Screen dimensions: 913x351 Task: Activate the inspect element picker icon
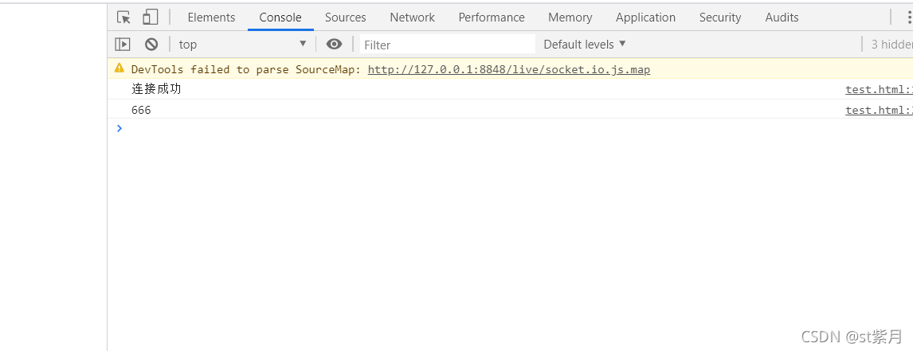[x=123, y=18]
